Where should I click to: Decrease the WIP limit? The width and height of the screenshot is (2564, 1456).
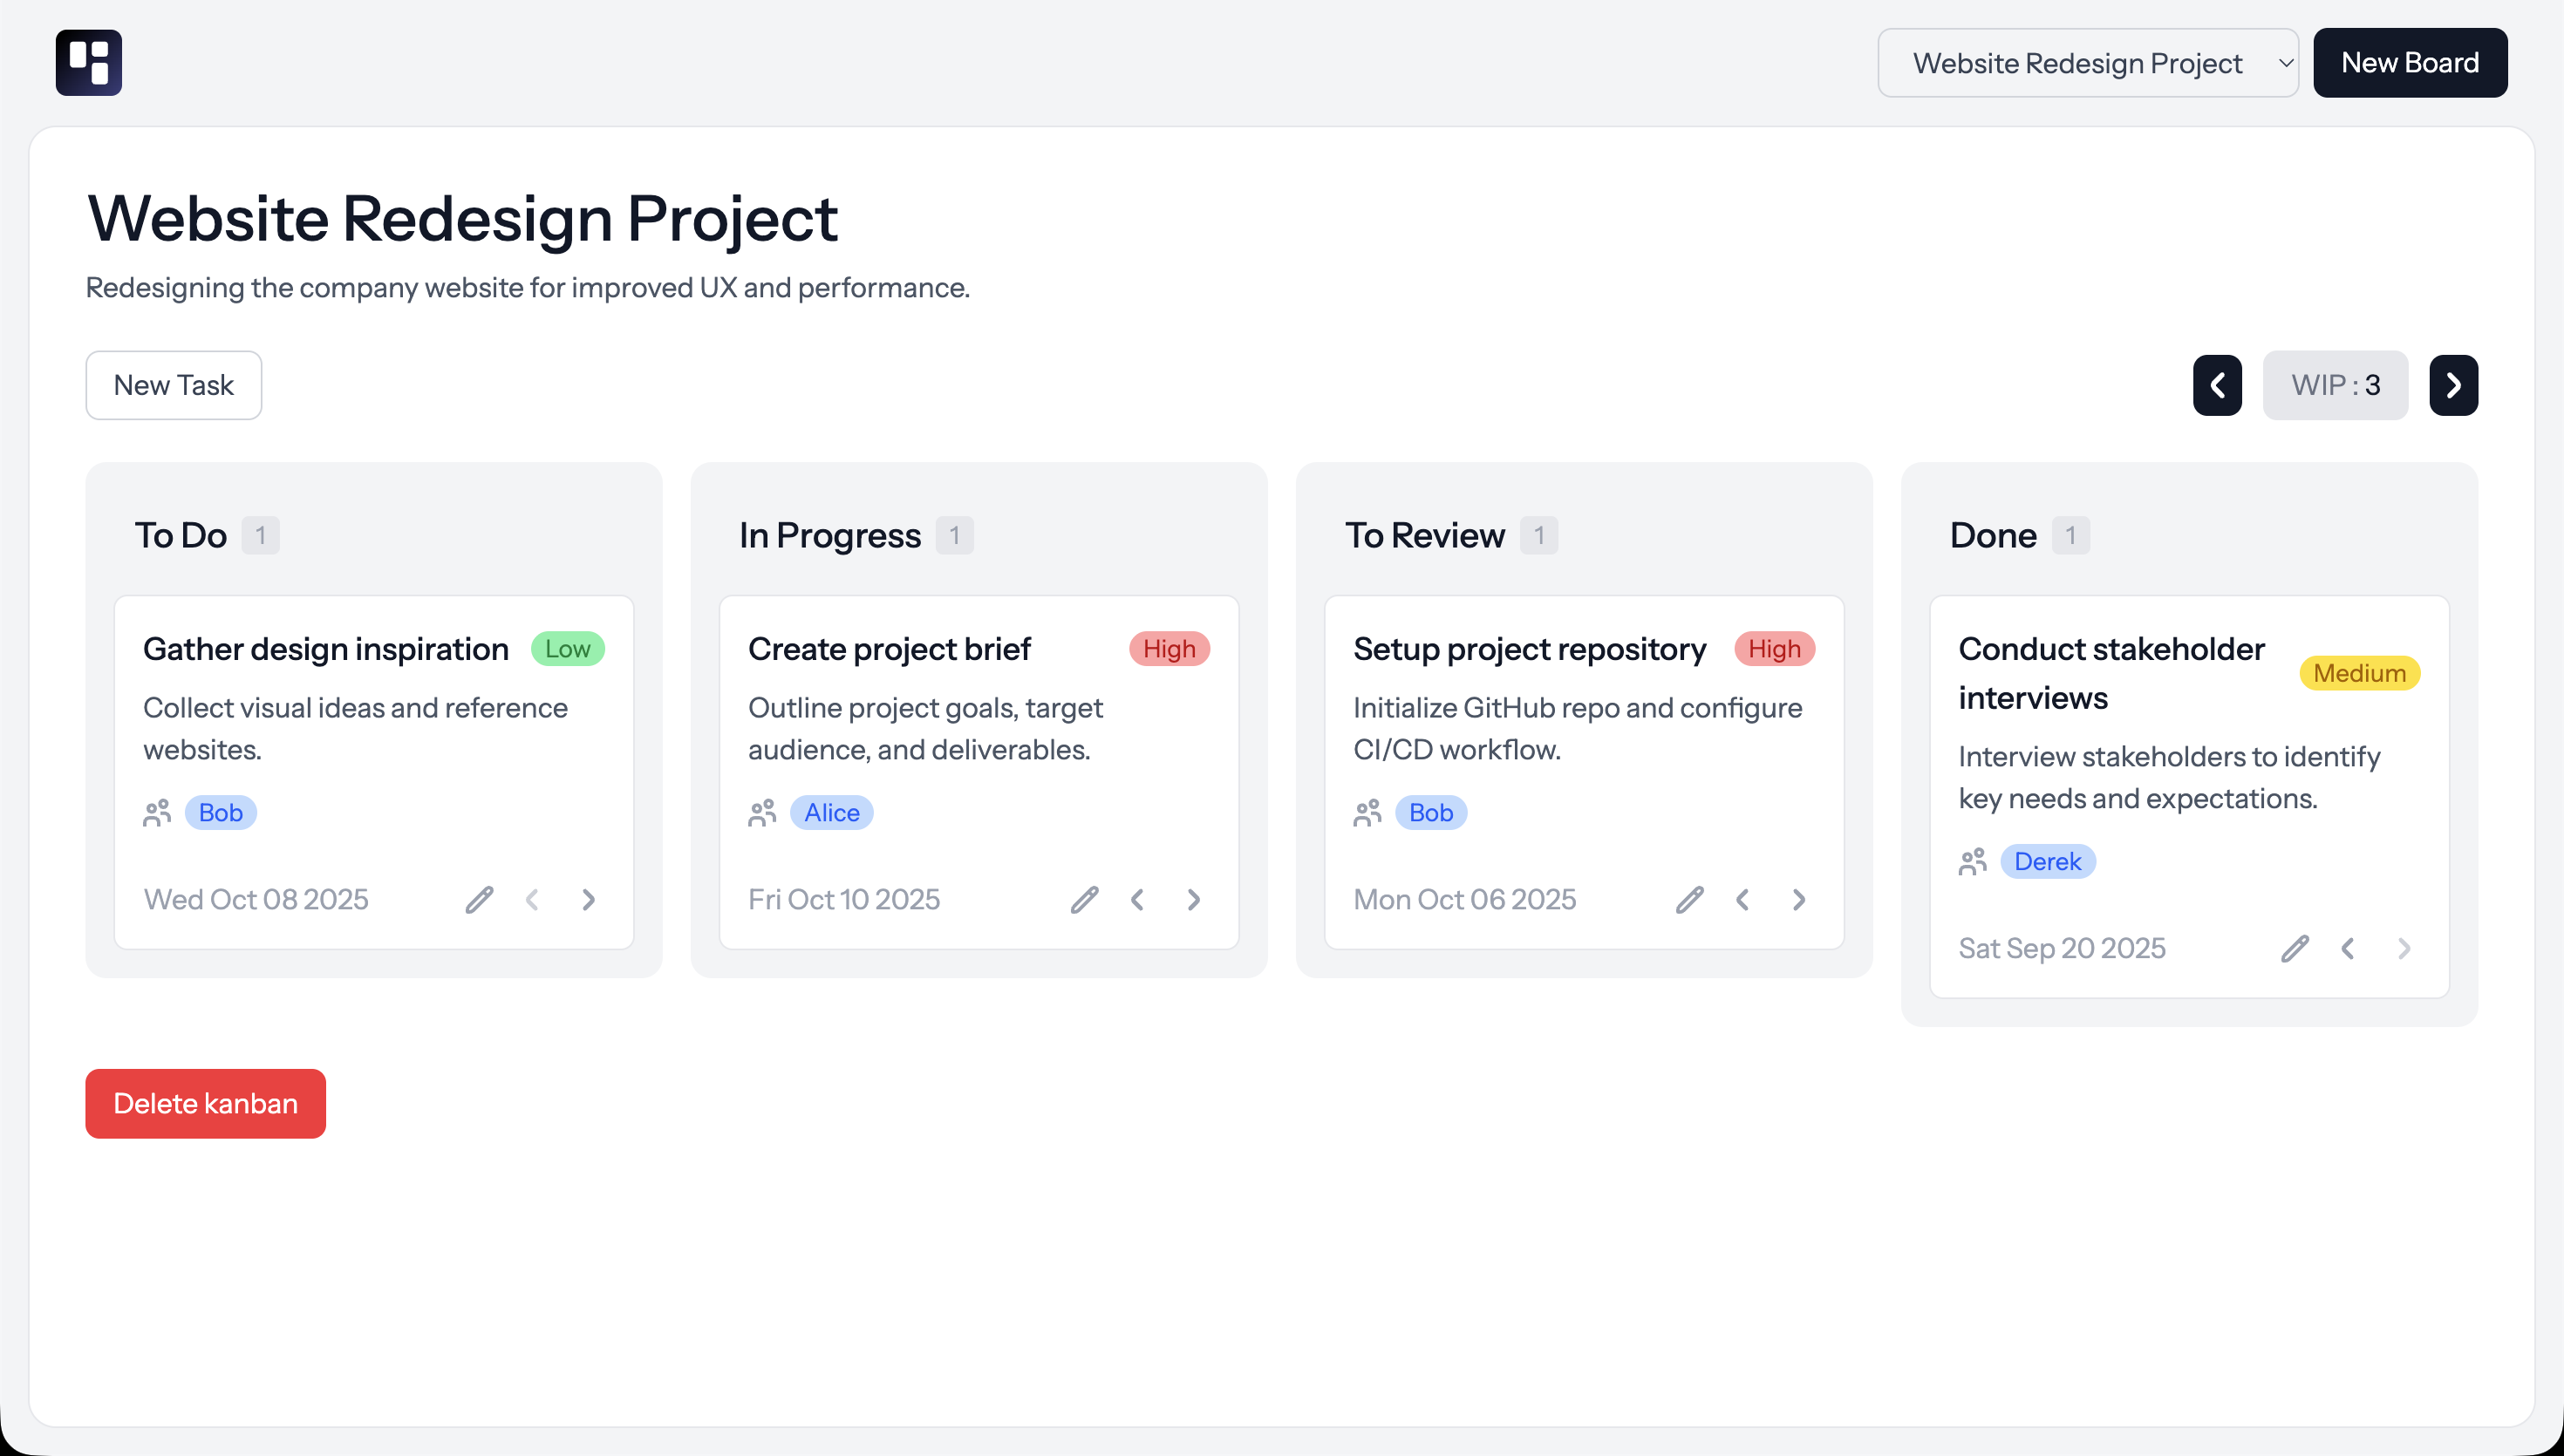coord(2217,385)
